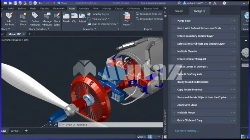
Task: Click the Plot printer icon
Action: 35,3
